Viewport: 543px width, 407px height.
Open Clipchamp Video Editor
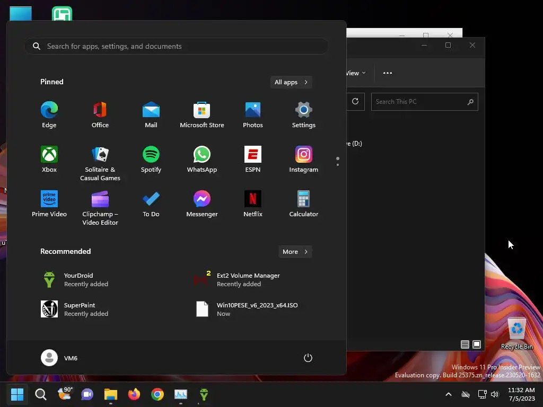click(x=100, y=208)
